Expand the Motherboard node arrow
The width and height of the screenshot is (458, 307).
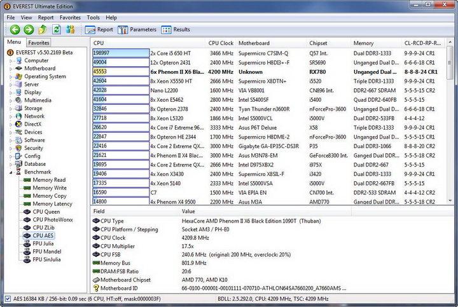click(11, 69)
